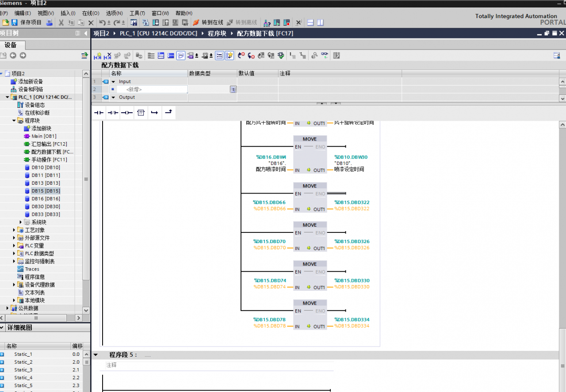Viewport: 566px width, 392px height.
Task: Click the open project icon
Action: pos(5,23)
